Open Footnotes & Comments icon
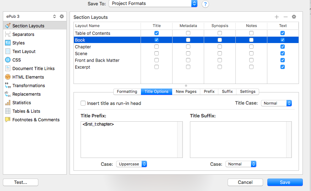 (x=8, y=120)
